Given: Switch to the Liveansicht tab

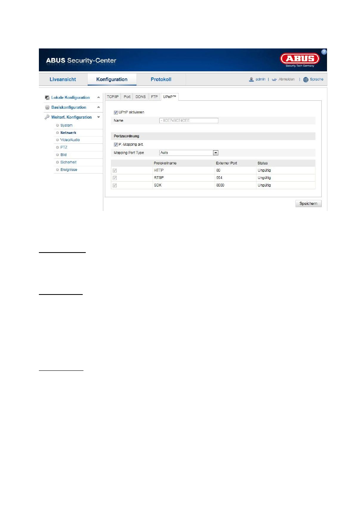Looking at the screenshot, I should (x=63, y=79).
